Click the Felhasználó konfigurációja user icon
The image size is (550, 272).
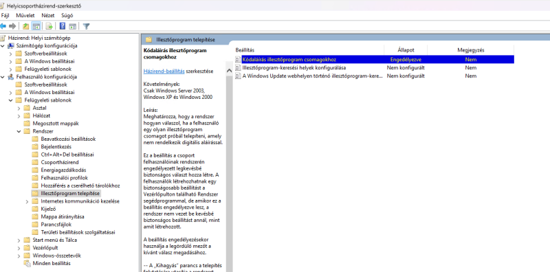tap(11, 77)
